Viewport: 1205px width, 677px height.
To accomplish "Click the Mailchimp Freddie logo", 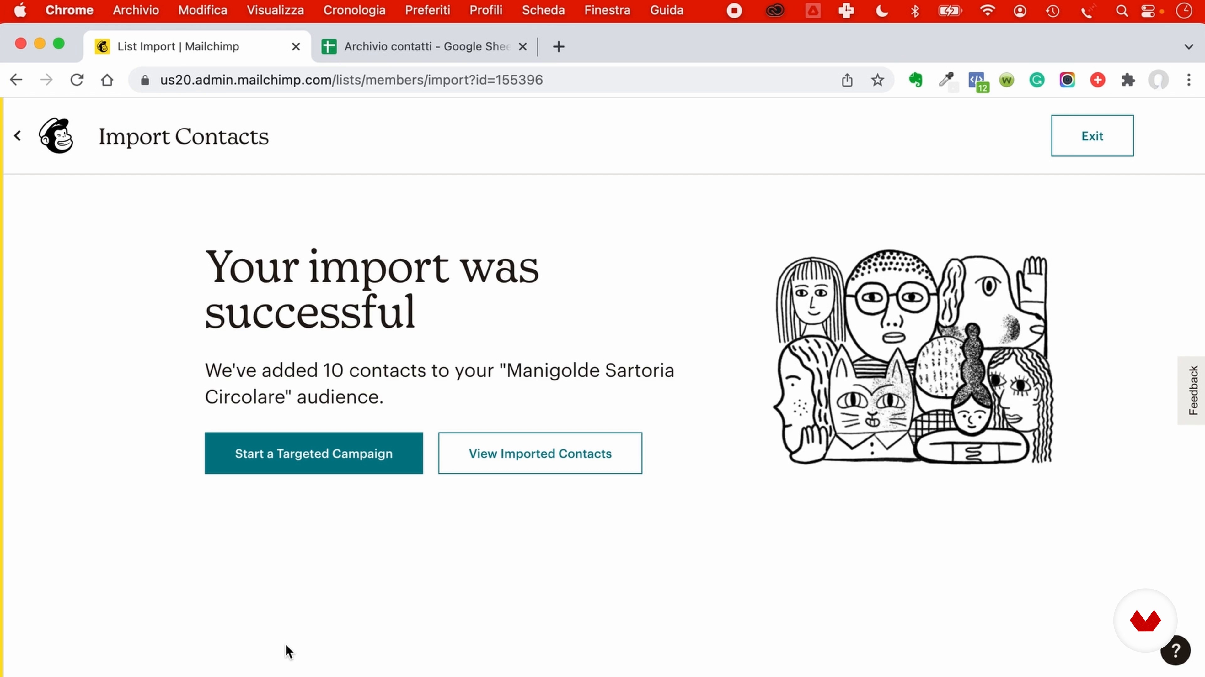I will point(56,135).
